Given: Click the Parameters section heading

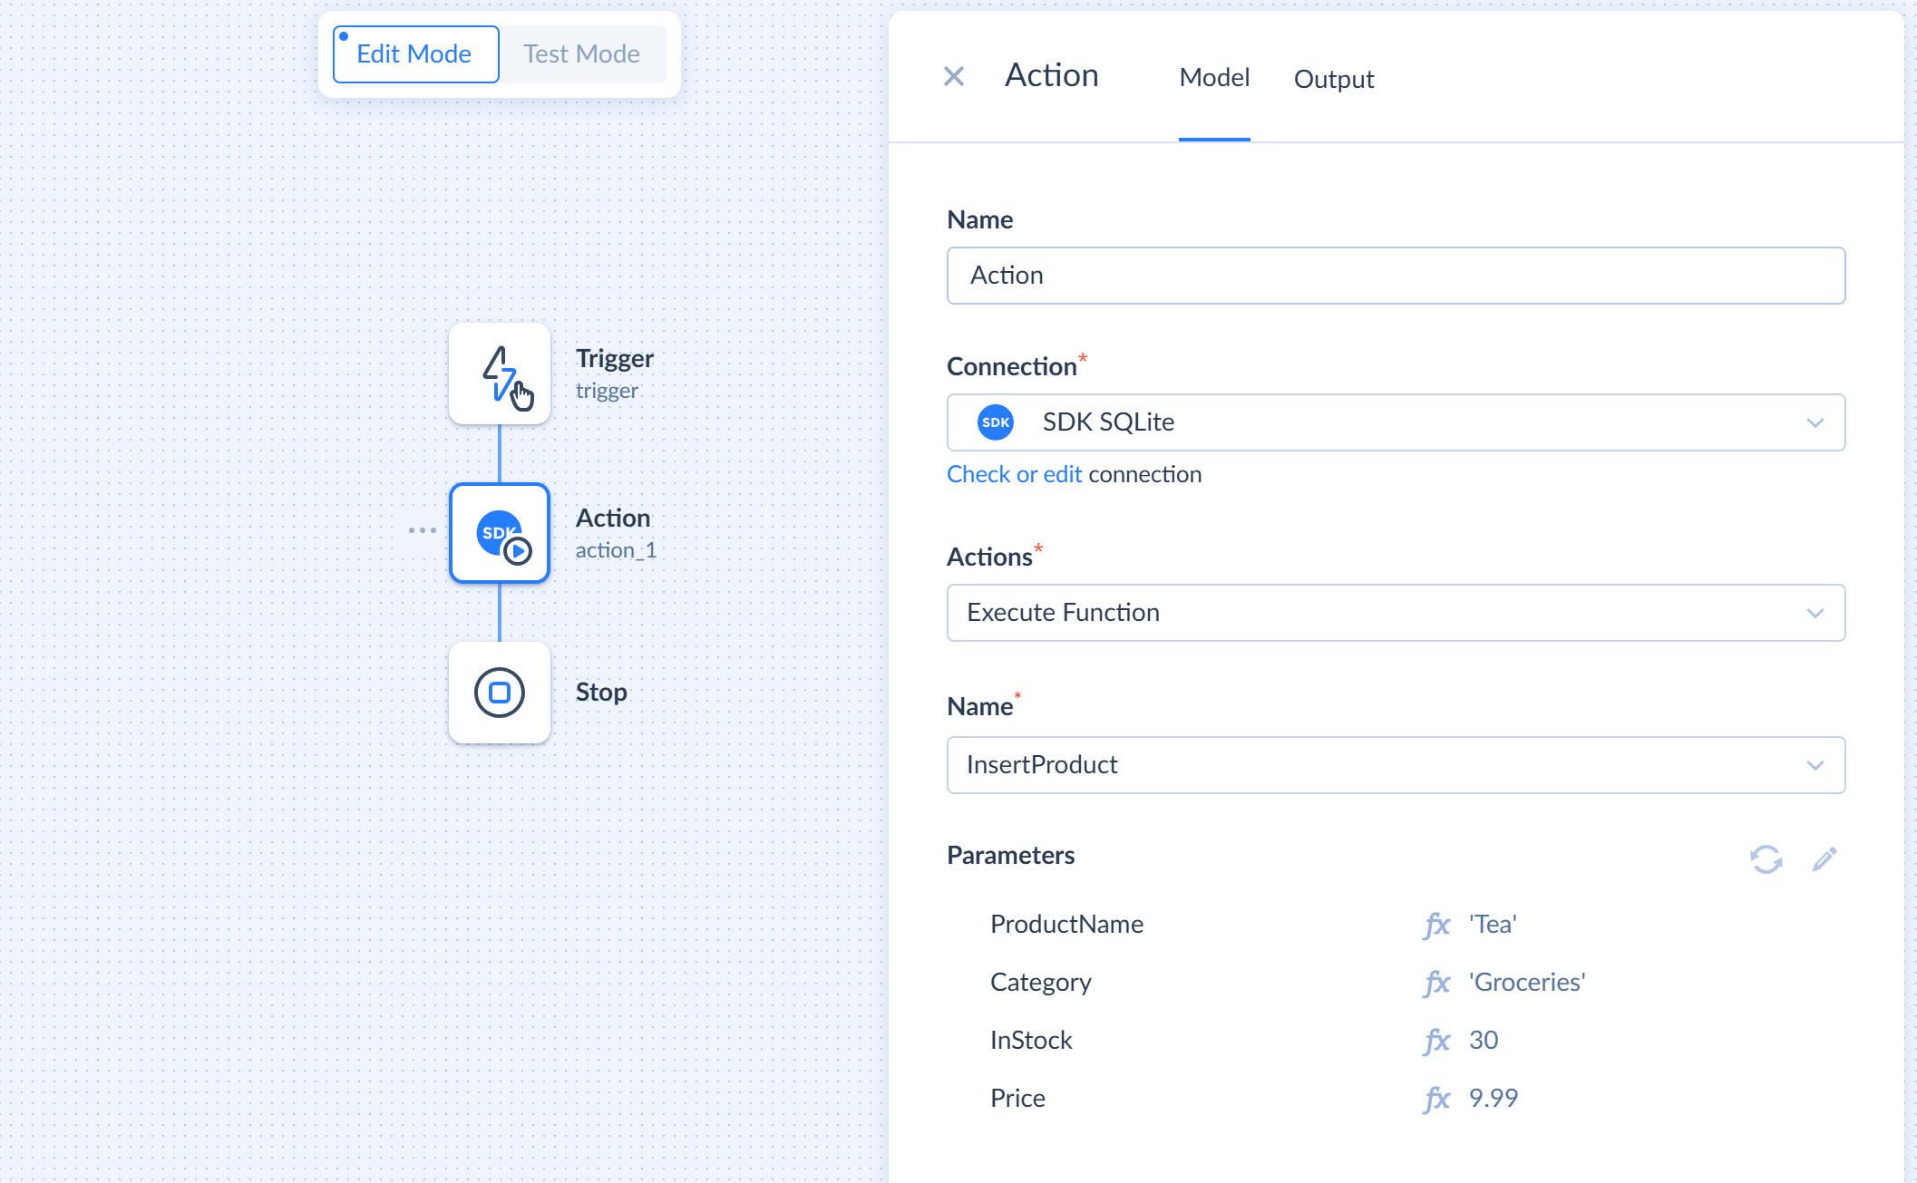Looking at the screenshot, I should [x=1010, y=856].
